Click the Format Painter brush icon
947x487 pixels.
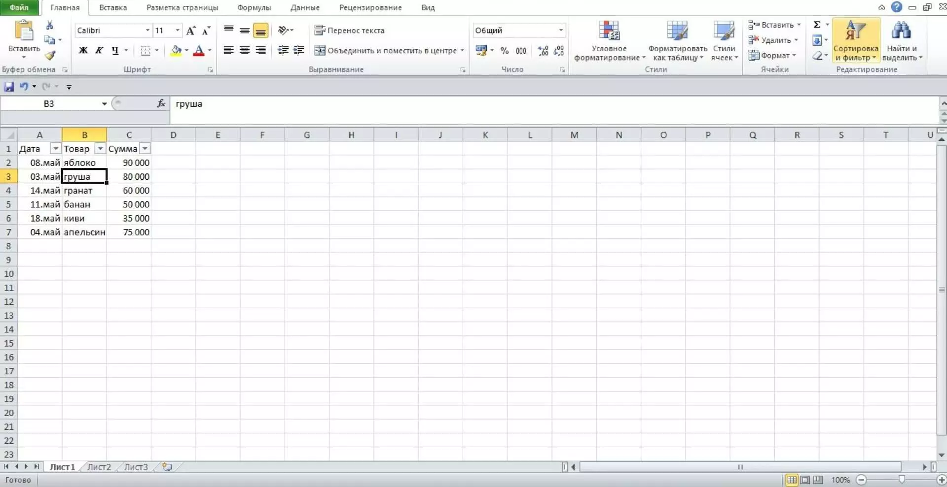pyautogui.click(x=50, y=56)
